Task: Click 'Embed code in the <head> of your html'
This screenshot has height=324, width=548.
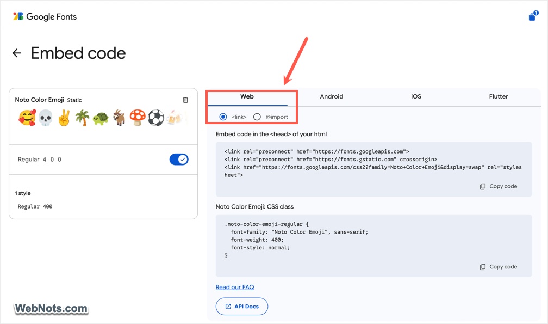Action: (271, 134)
